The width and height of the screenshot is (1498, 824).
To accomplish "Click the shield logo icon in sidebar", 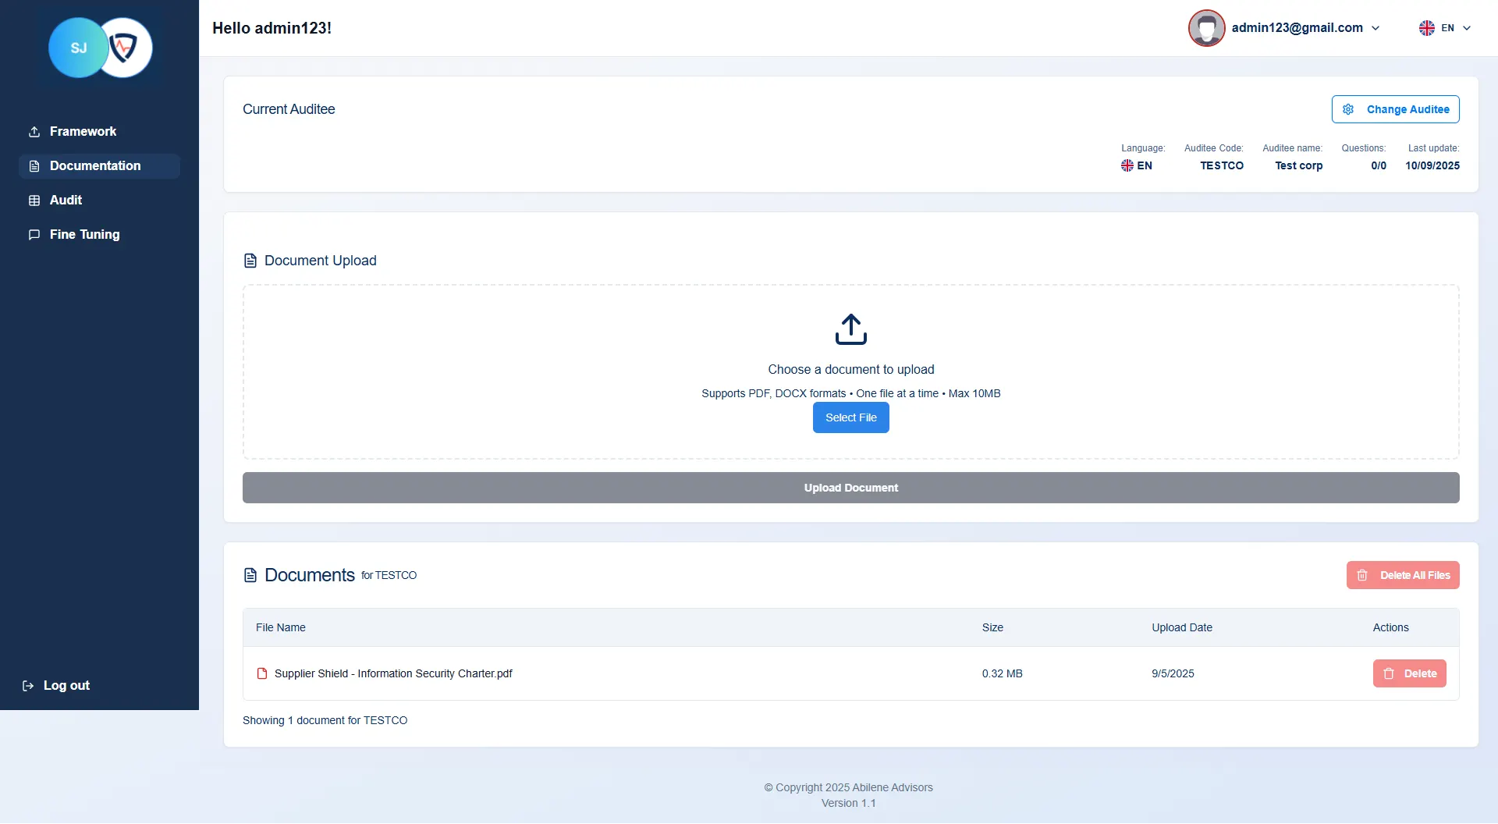I will [x=125, y=48].
